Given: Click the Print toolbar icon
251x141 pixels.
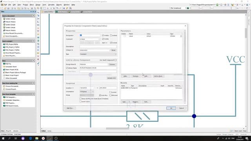Looking at the screenshot, I should pyautogui.click(x=12, y=8).
